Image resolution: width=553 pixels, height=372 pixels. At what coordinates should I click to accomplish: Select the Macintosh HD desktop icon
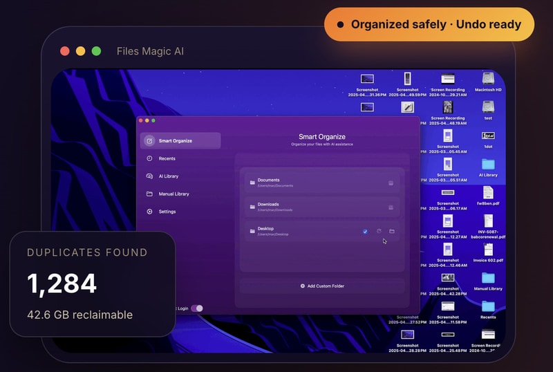pos(488,79)
